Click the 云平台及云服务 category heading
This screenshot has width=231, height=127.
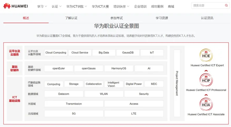(15, 53)
